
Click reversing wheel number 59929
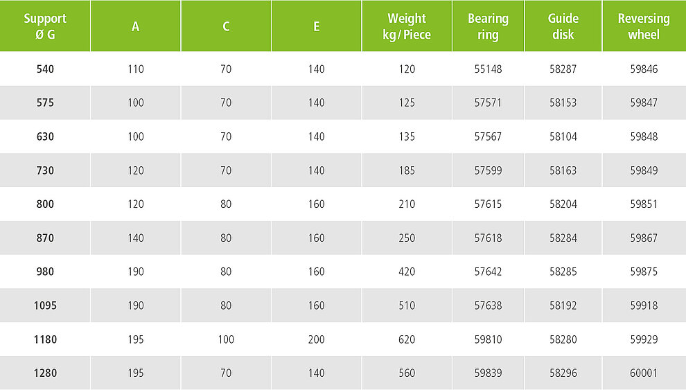[644, 339]
